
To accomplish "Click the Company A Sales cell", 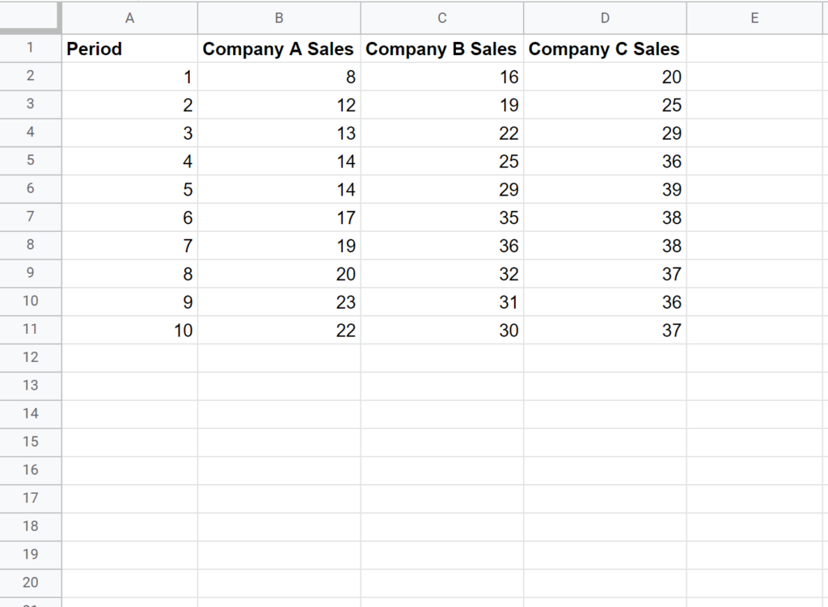I will [279, 48].
